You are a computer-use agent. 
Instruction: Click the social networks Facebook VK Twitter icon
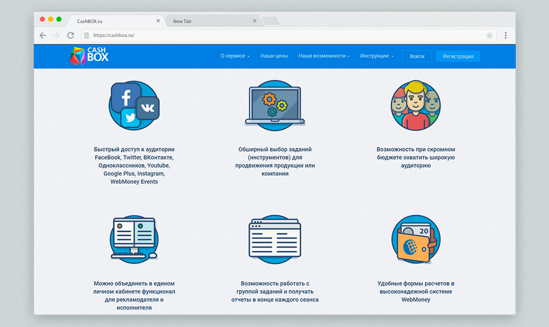pos(134,105)
